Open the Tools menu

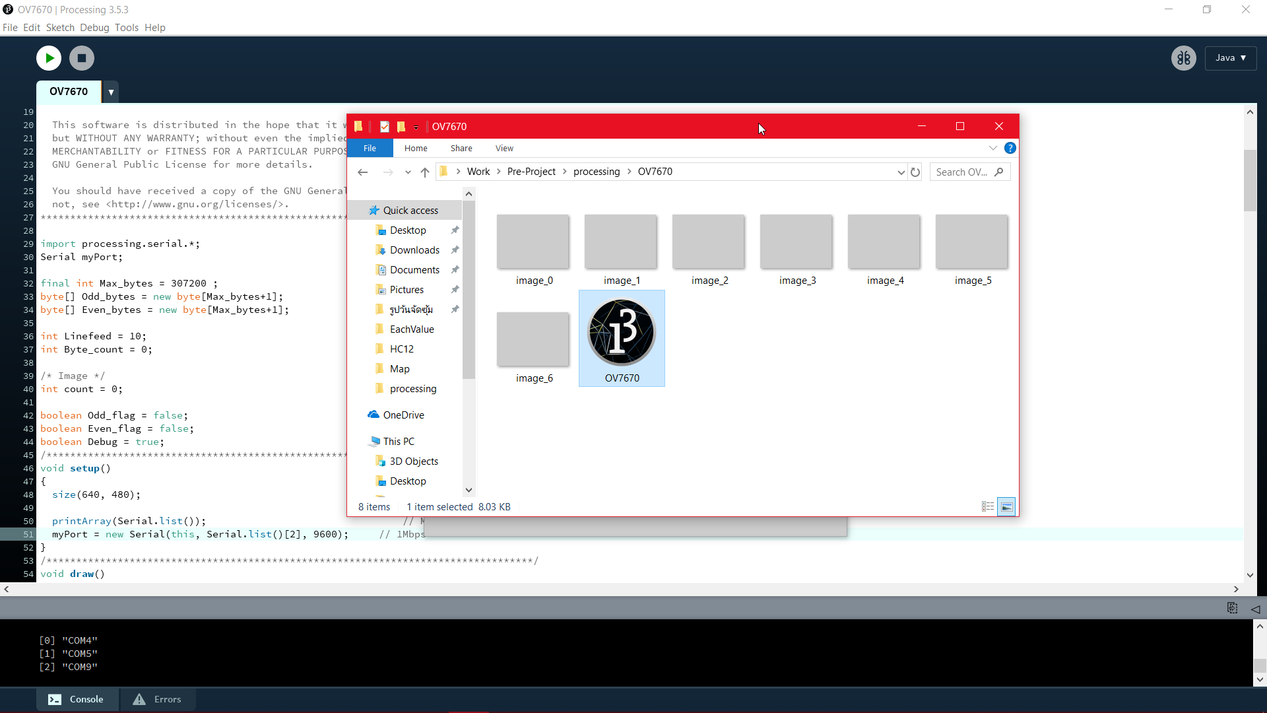click(x=126, y=28)
